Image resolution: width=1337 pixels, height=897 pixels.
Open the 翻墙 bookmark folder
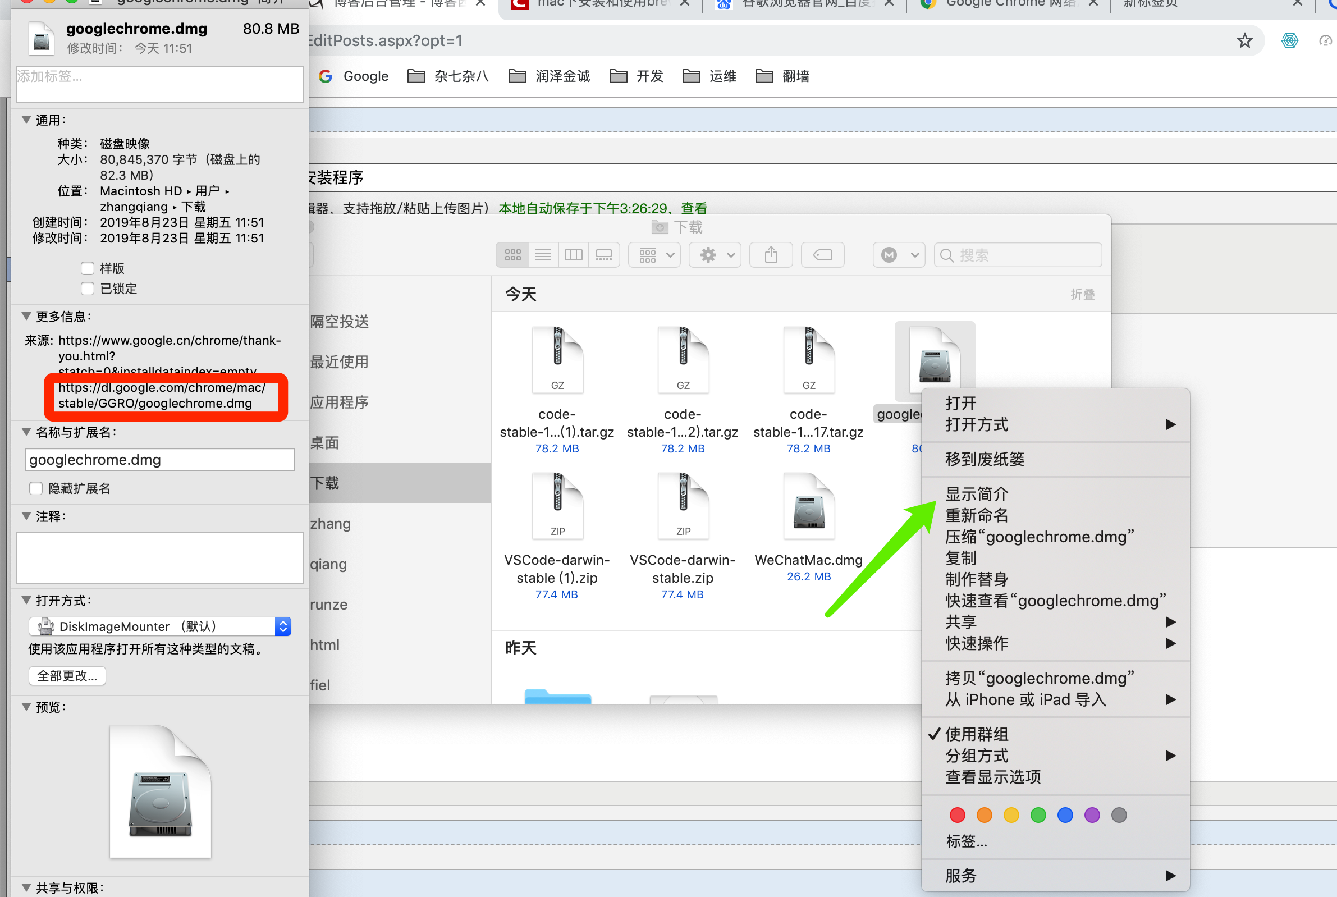pos(782,76)
